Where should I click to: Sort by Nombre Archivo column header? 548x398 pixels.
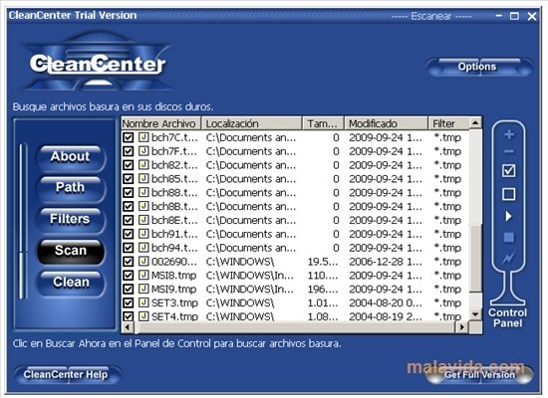160,123
